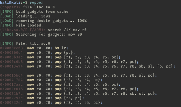Click gadget address 0x00013494
Screen dimensions: 181x107
tap(11, 66)
